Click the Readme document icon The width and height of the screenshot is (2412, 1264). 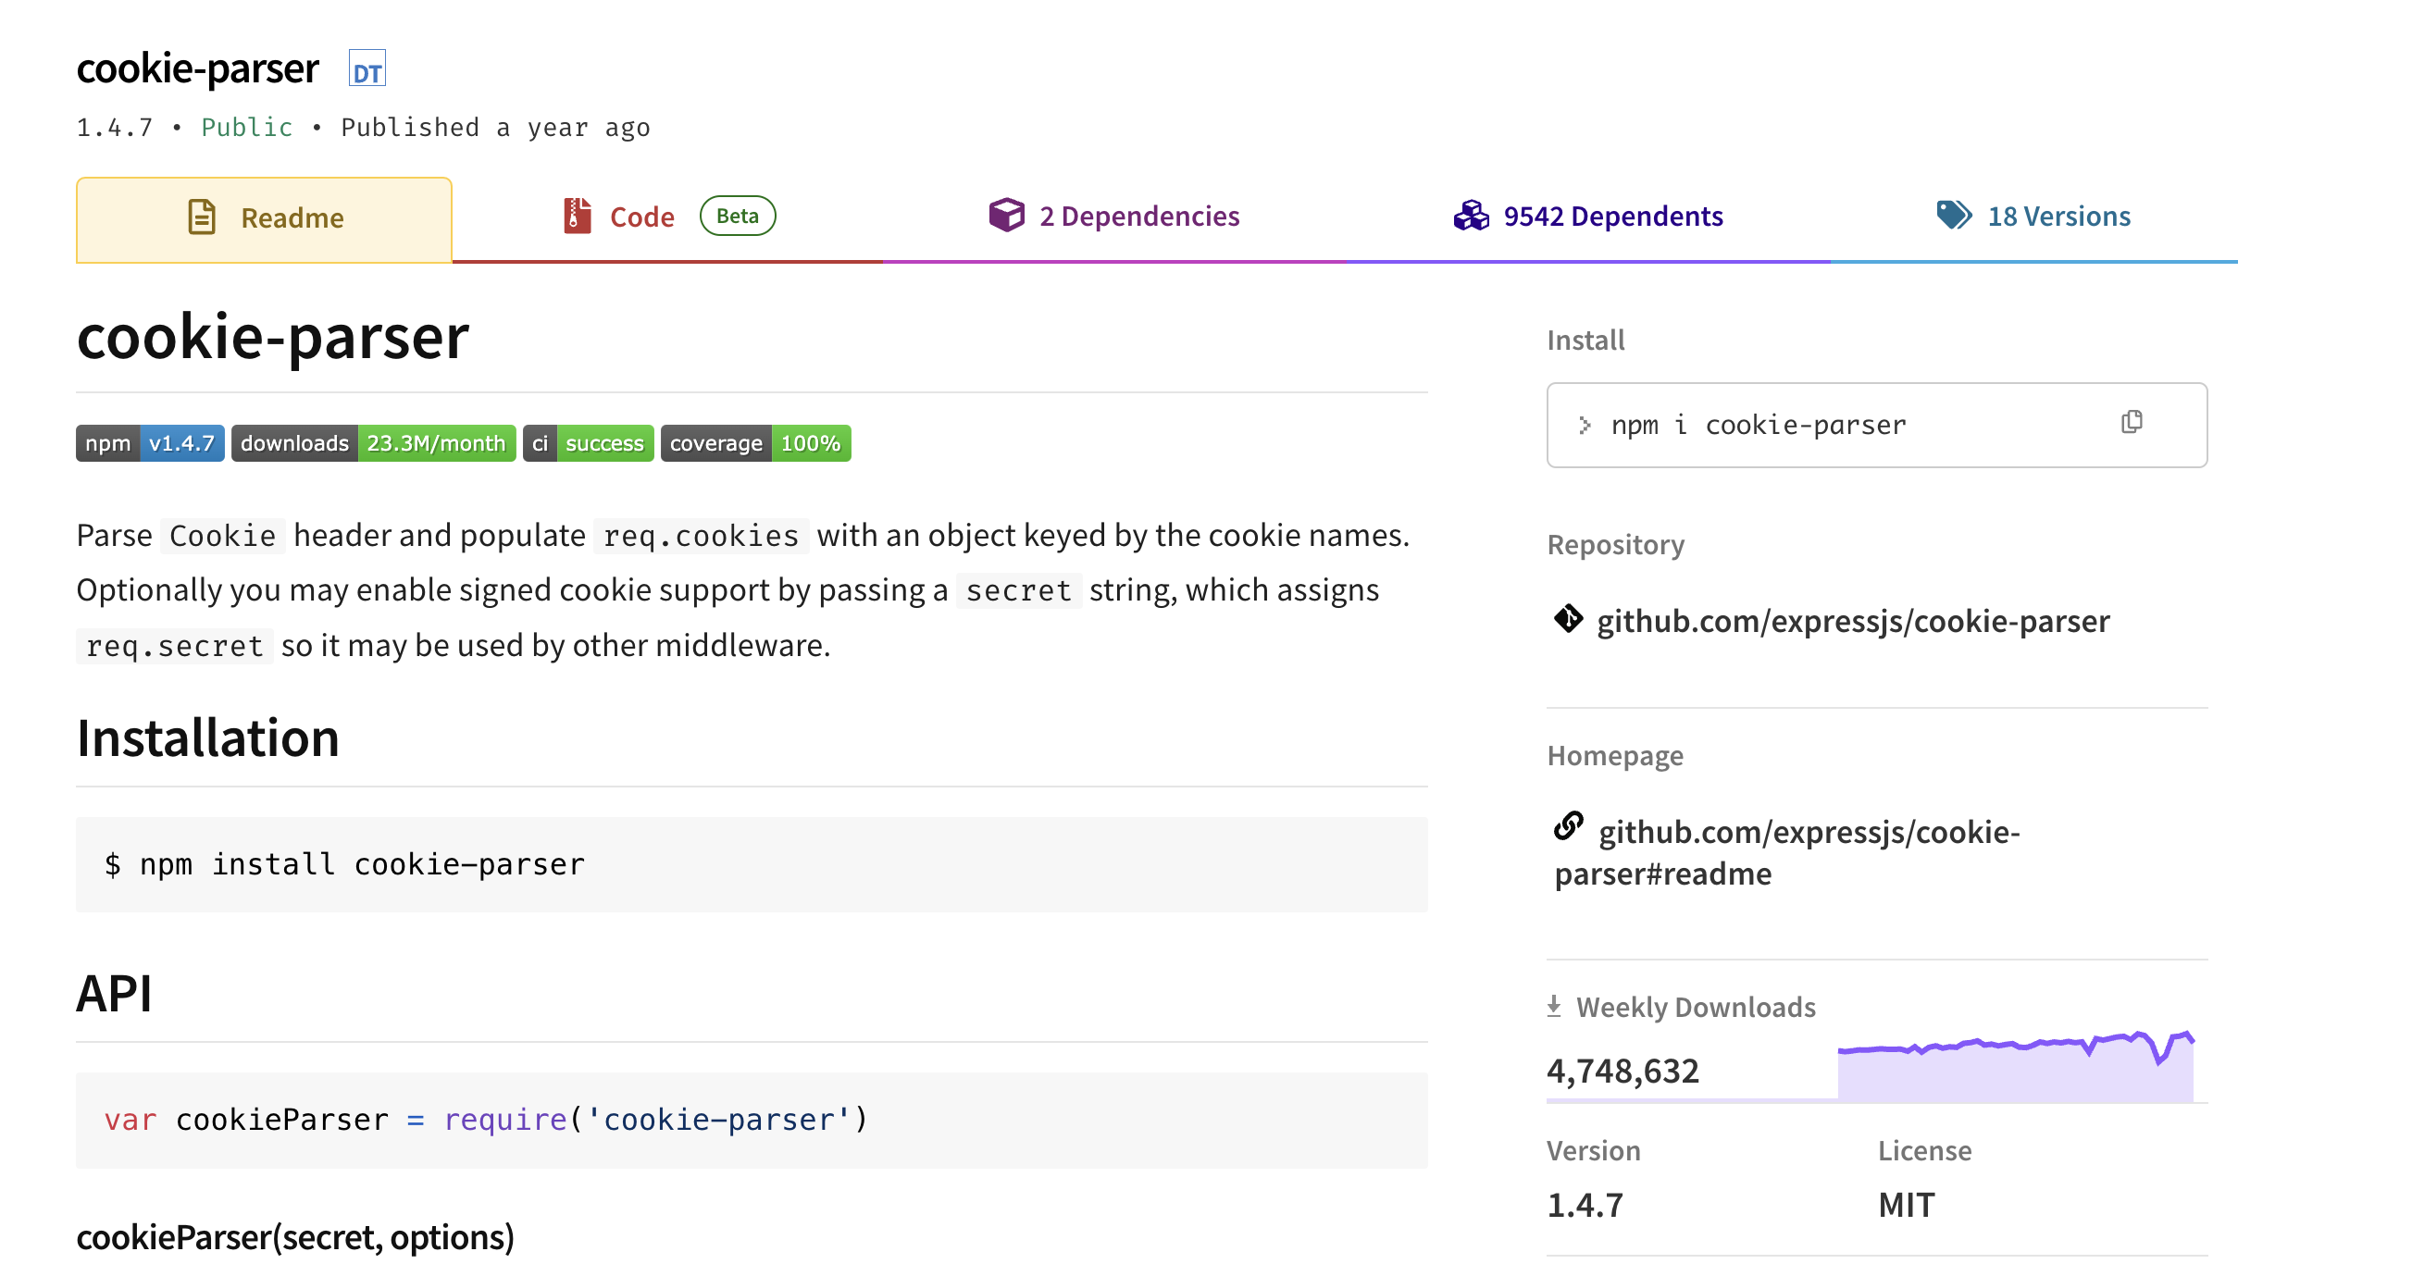(203, 217)
